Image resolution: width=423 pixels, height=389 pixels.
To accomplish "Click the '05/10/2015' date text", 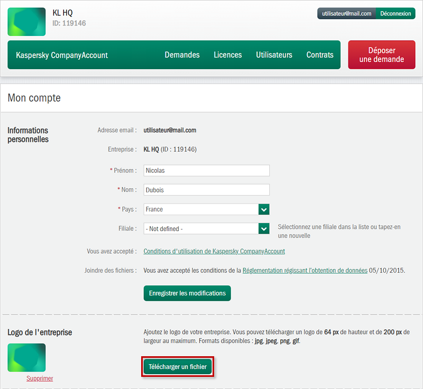I will (x=387, y=271).
